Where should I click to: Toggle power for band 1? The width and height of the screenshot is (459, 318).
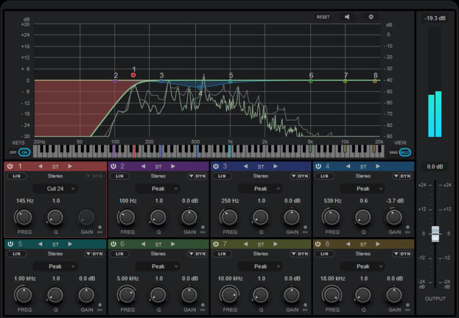click(10, 166)
